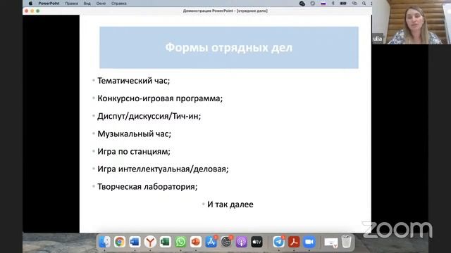Click the WeChat status icon in menu bar
Screen dimensions: 451x253
[302, 4]
